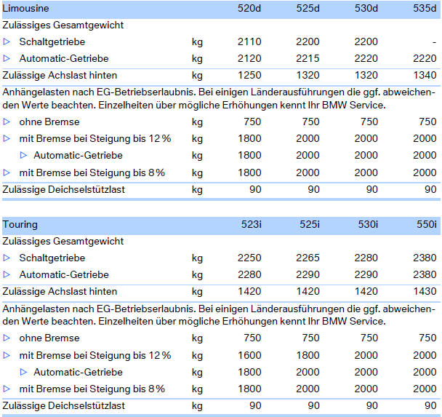The image size is (442, 417).
Task: Select the value "2110" for 520d Schaltgetriebe
Action: pos(249,41)
